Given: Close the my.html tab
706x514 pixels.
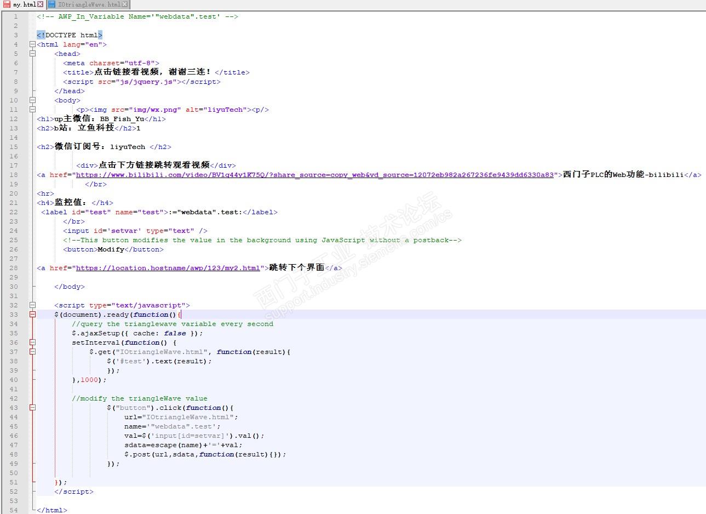Looking at the screenshot, I should [40, 4].
